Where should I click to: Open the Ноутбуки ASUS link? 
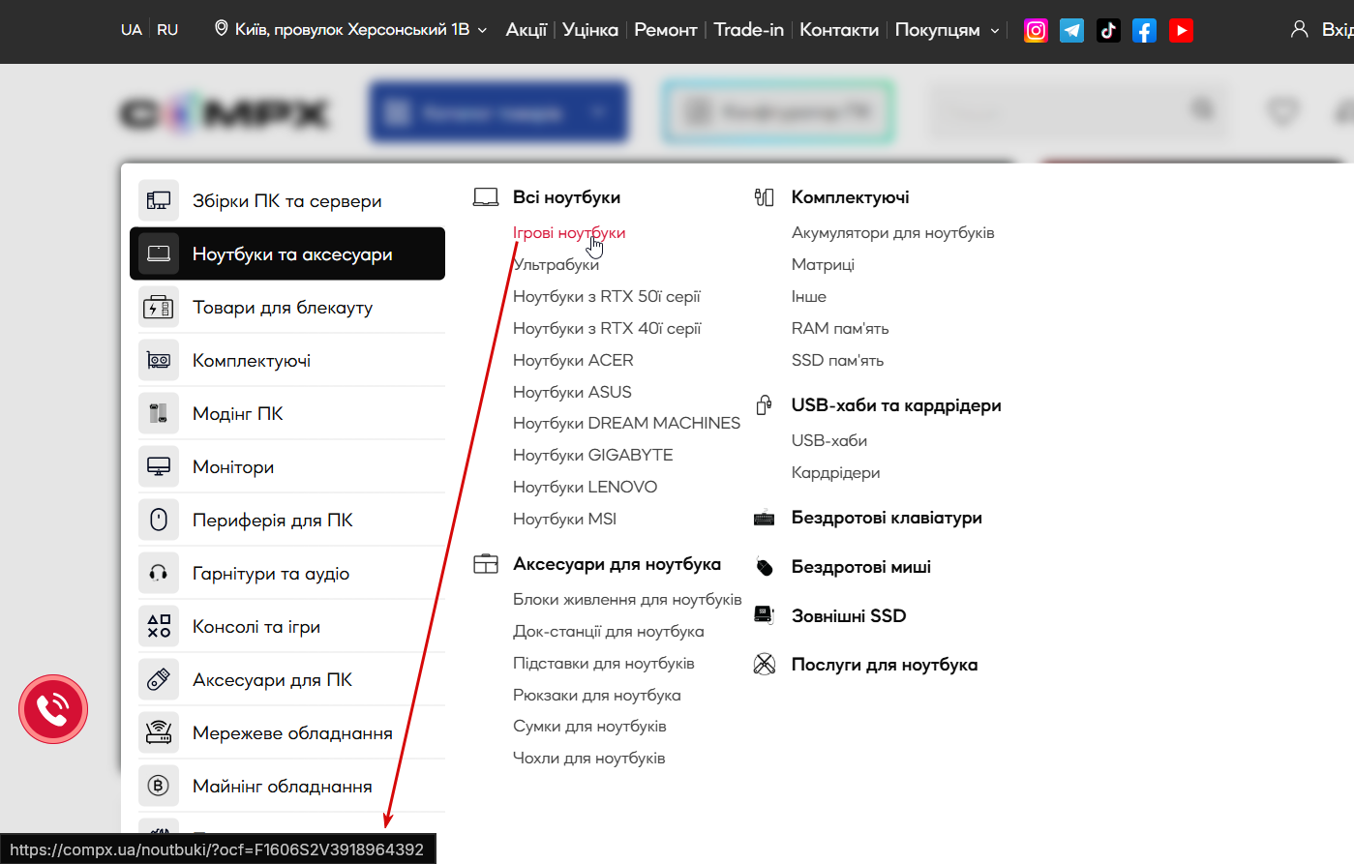[572, 393]
